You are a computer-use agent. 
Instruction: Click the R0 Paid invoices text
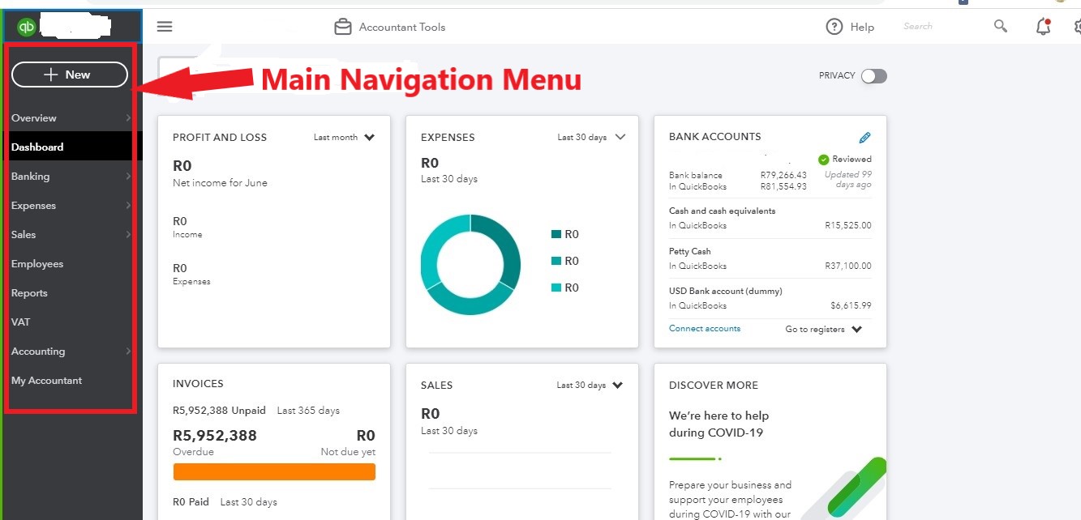tap(191, 502)
